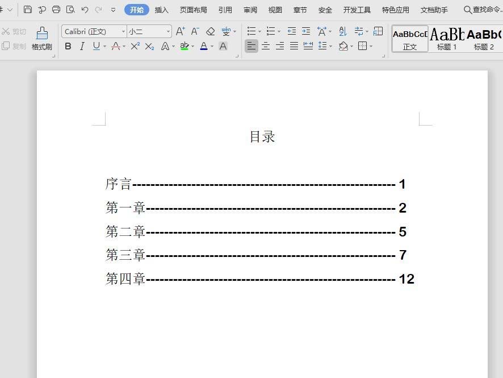
Task: Open the 页面布局 ribbon tab
Action: pyautogui.click(x=193, y=10)
